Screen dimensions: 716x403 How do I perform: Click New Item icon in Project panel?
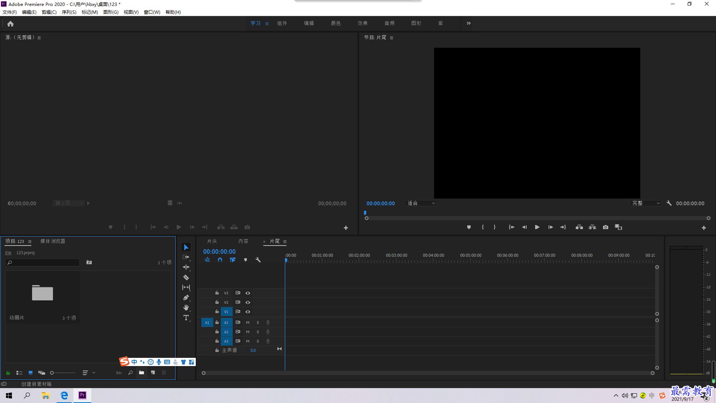point(153,373)
